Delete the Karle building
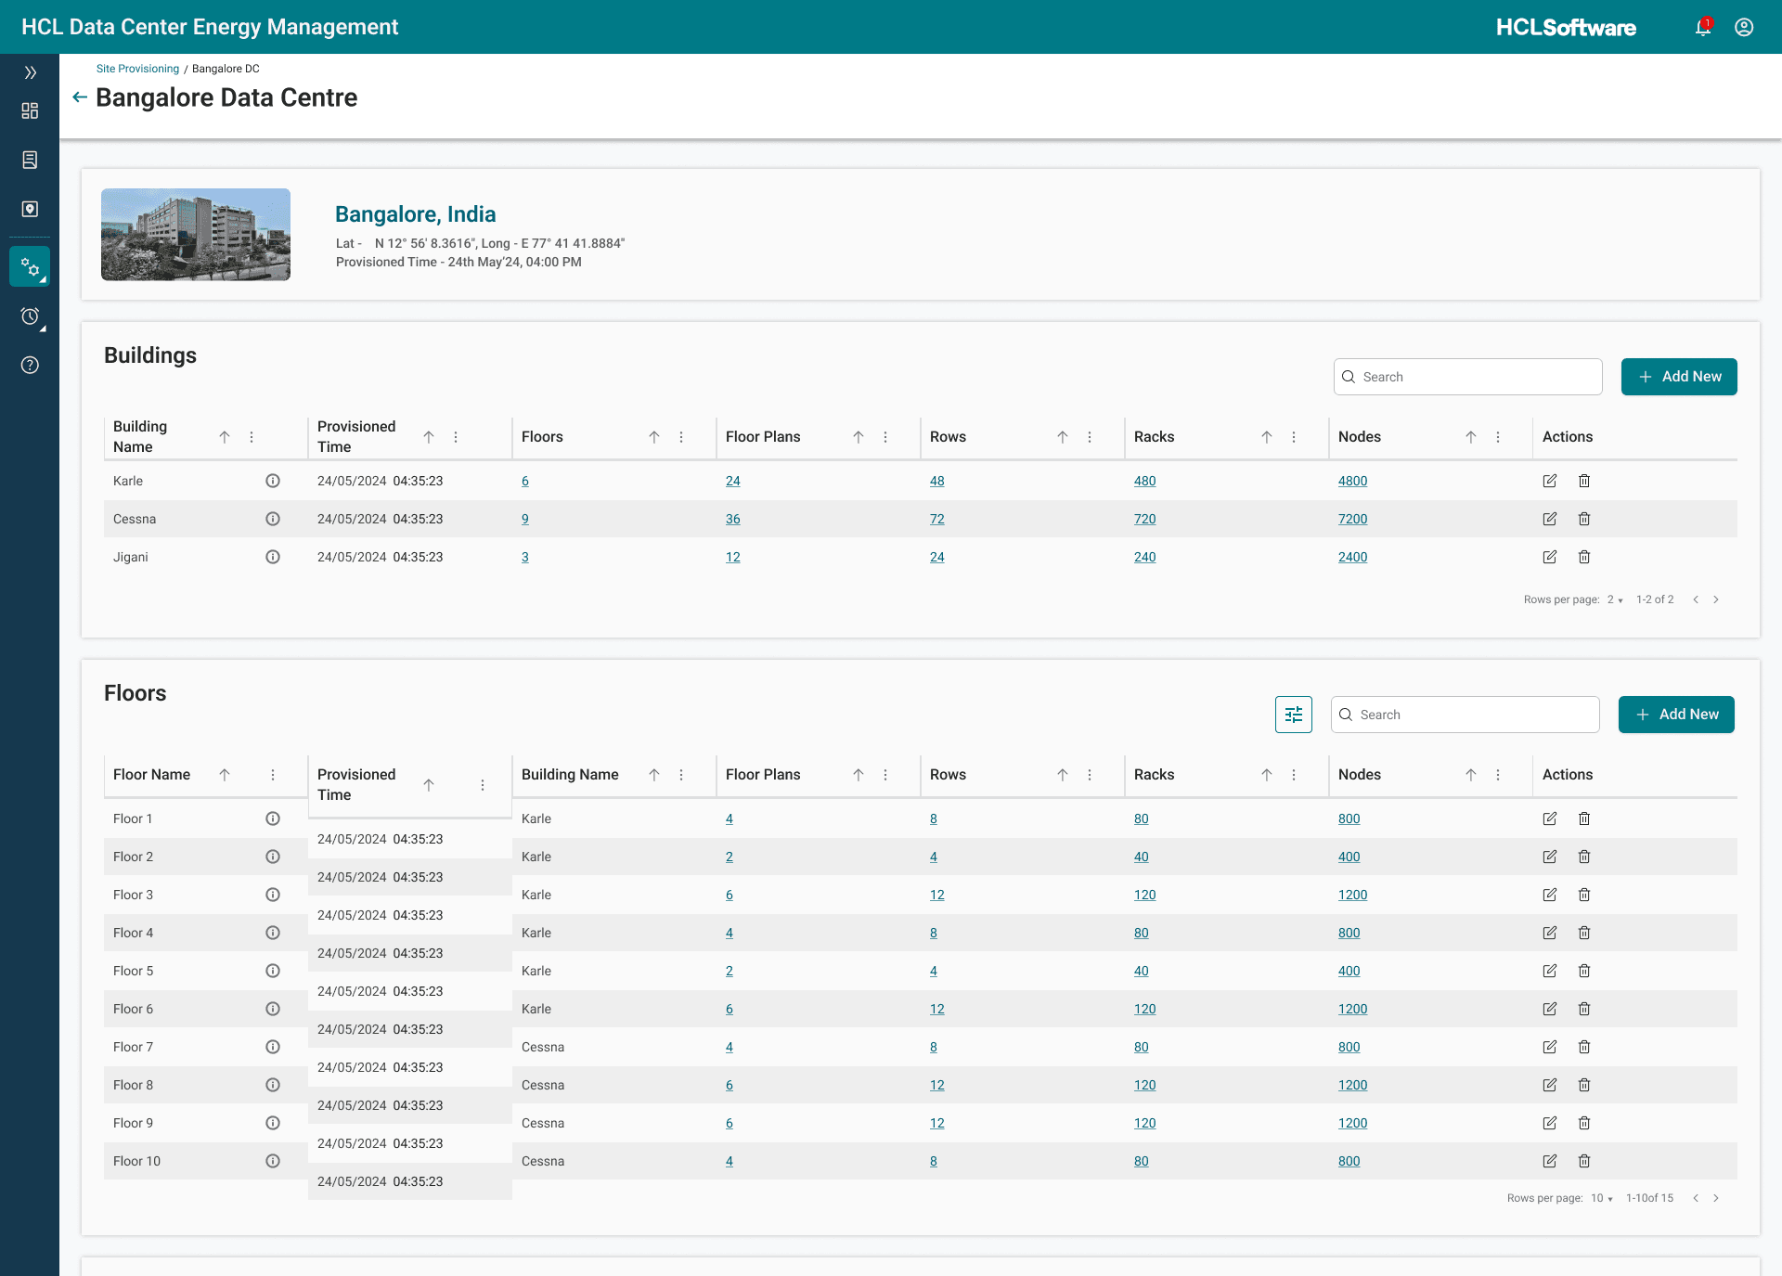This screenshot has height=1276, width=1782. point(1584,481)
